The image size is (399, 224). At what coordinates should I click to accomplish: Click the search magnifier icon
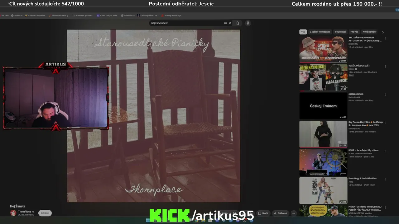(237, 23)
